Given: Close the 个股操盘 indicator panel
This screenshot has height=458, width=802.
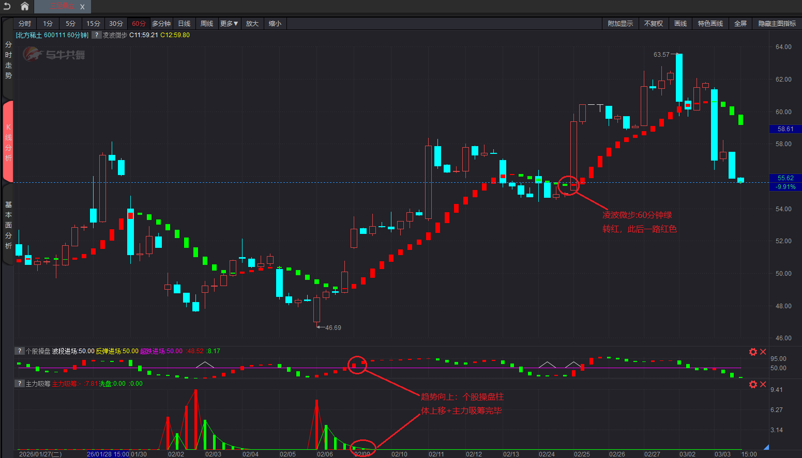Looking at the screenshot, I should point(763,352).
